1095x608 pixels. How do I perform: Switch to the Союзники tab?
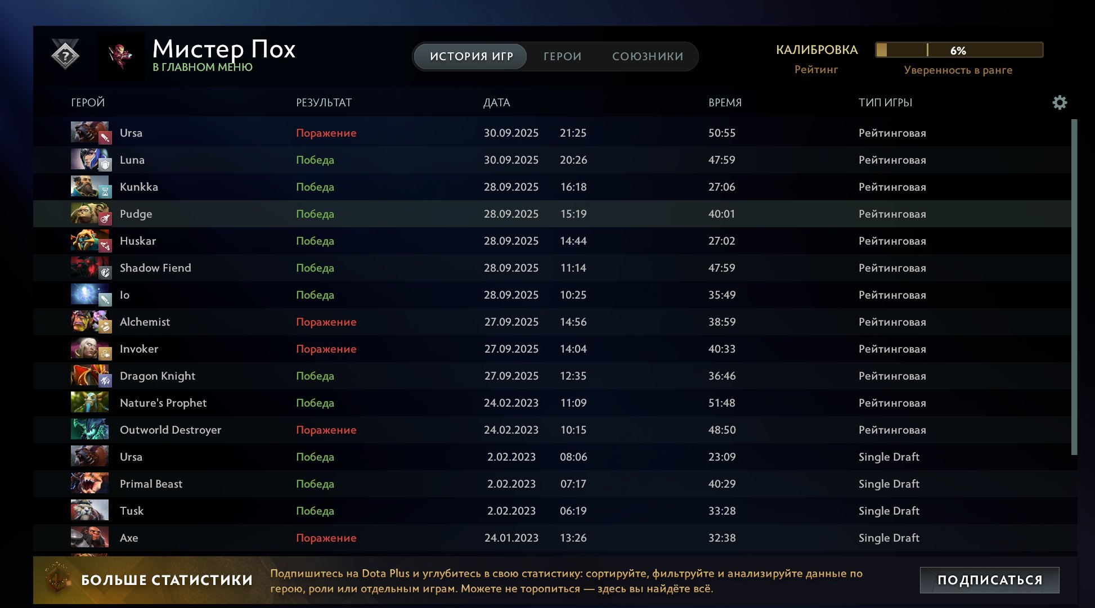[647, 56]
